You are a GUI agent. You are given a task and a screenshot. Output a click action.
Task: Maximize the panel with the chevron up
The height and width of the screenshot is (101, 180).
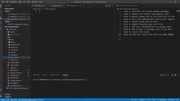tap(179, 75)
